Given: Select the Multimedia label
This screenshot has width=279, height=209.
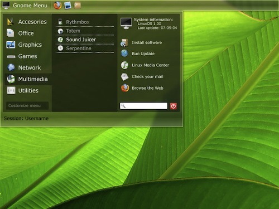Looking at the screenshot, I should click(x=33, y=79).
